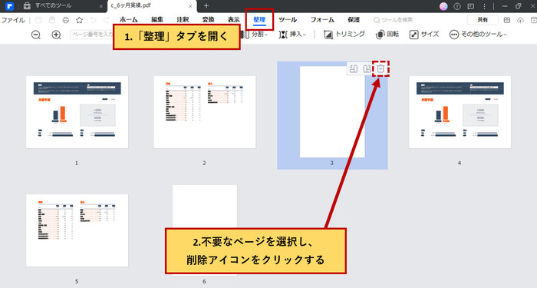Click page number label "4"
Viewport: 537px width, 288px height.
460,163
